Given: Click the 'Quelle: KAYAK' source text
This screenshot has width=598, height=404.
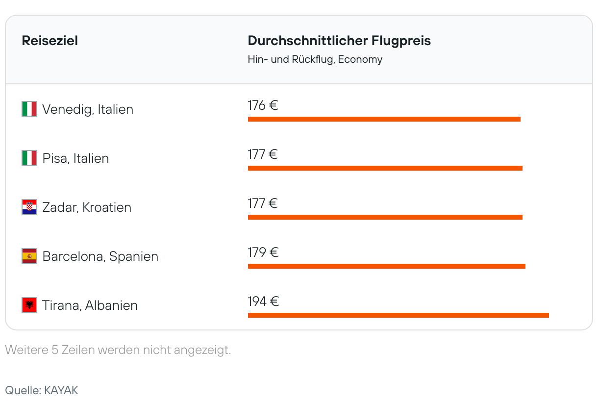Looking at the screenshot, I should tap(42, 390).
